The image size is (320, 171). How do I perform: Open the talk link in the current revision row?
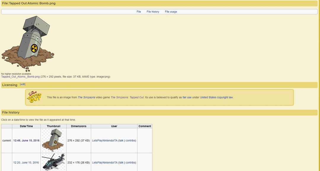click(121, 141)
